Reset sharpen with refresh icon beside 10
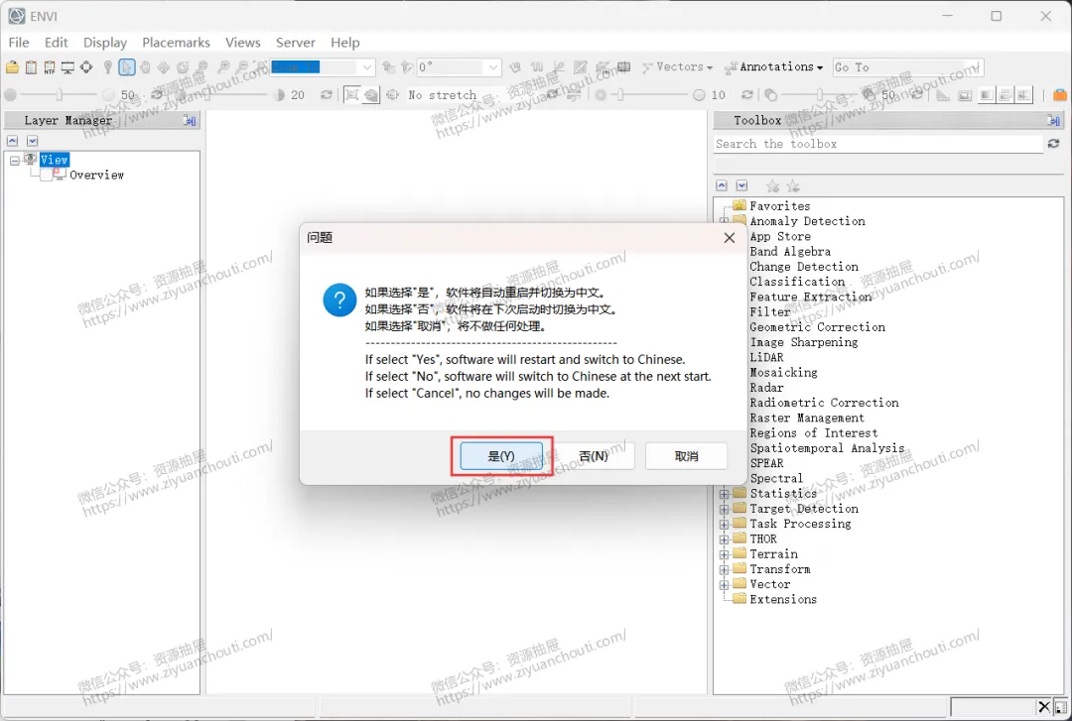 click(747, 95)
